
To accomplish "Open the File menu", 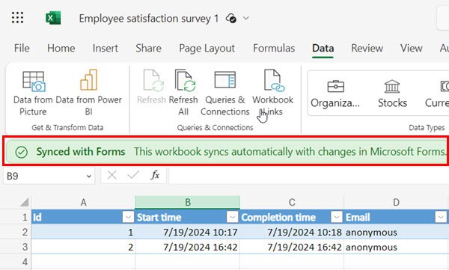I will [22, 48].
